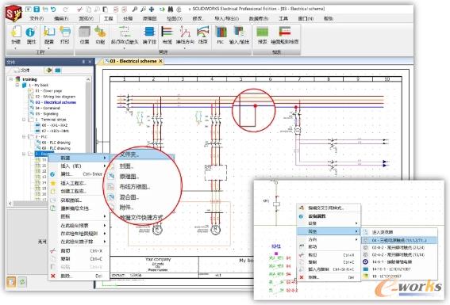Click the Inputs/Outputs (输入/输出) icon
The image size is (450, 305).
tap(239, 35)
